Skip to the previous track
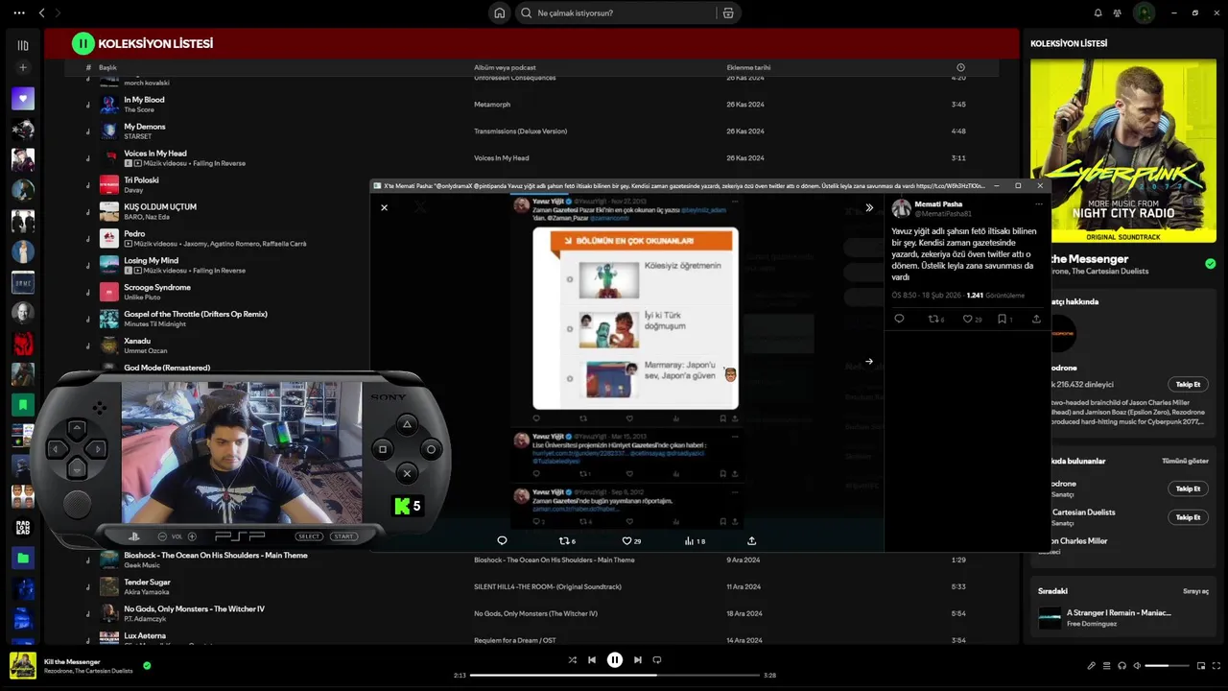 [x=592, y=660]
